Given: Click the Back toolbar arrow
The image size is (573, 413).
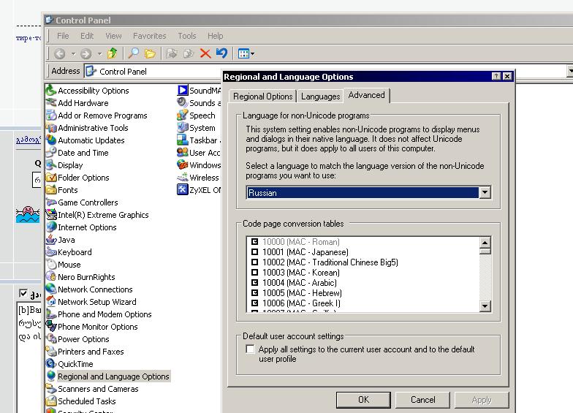Looking at the screenshot, I should [60, 54].
